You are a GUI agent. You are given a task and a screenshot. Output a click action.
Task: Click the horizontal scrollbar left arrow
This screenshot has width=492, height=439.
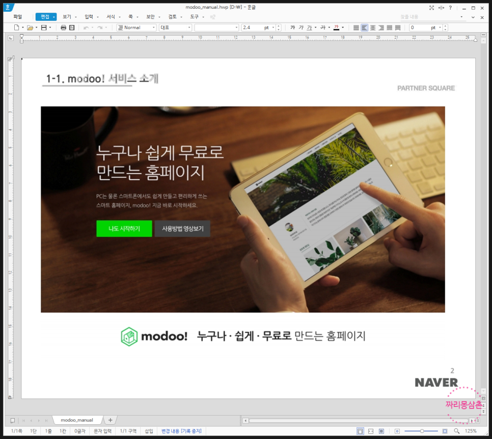pyautogui.click(x=245, y=421)
